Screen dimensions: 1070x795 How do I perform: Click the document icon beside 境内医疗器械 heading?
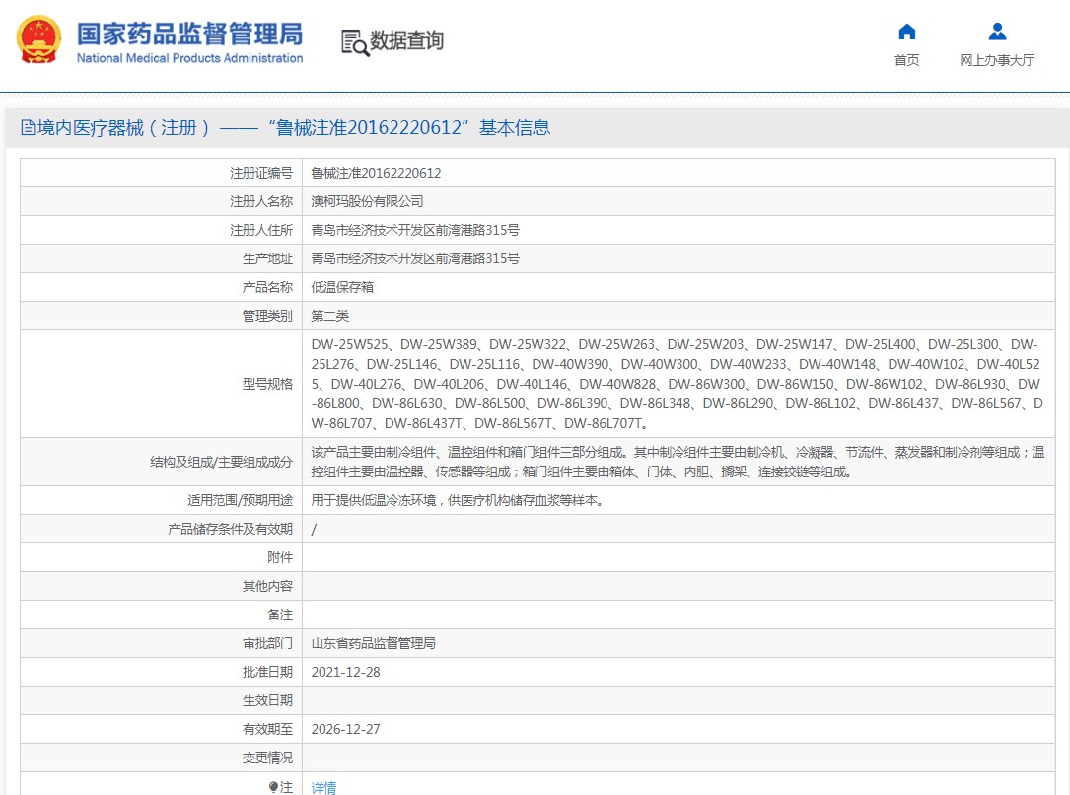(x=28, y=128)
